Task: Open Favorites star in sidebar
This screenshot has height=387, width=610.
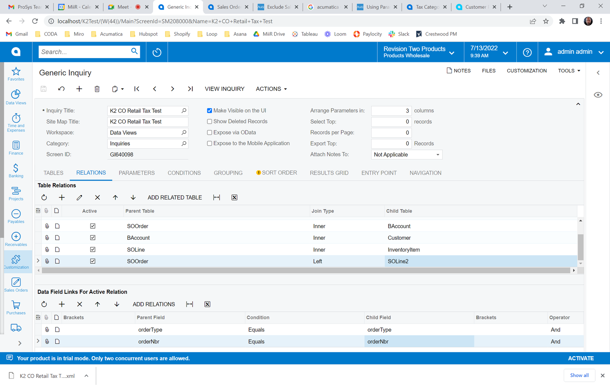Action: (16, 74)
